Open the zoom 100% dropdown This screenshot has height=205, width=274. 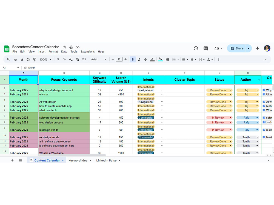45,60
